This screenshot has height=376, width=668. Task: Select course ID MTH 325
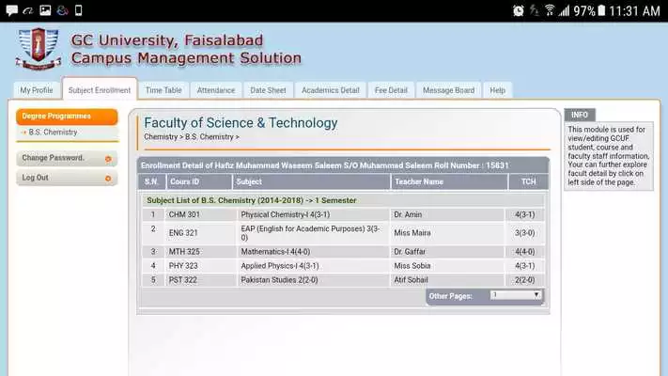[x=184, y=252]
